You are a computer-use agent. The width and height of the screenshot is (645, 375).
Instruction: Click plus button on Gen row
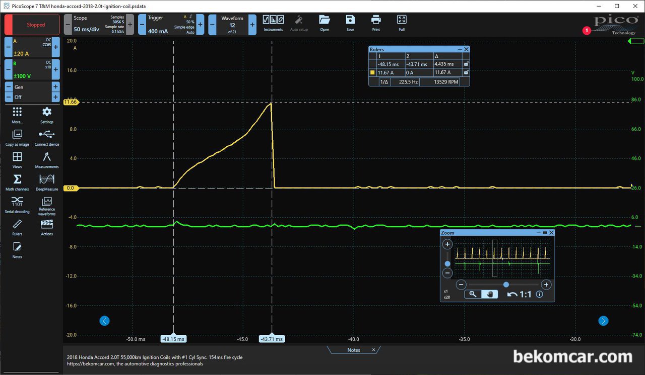tap(55, 87)
